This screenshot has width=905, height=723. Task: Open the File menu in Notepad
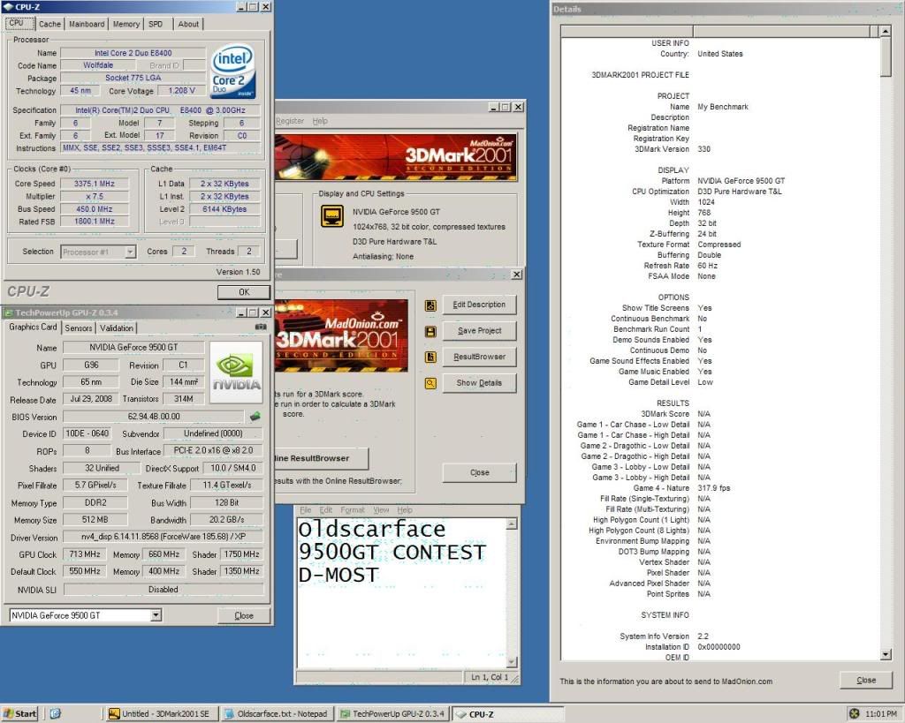[x=305, y=510]
